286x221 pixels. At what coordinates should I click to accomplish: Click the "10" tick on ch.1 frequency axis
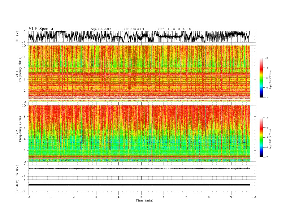[x=24, y=45]
